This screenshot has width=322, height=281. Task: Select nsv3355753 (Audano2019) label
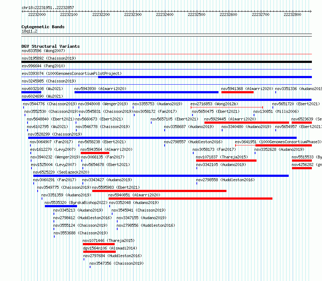tap(157, 104)
